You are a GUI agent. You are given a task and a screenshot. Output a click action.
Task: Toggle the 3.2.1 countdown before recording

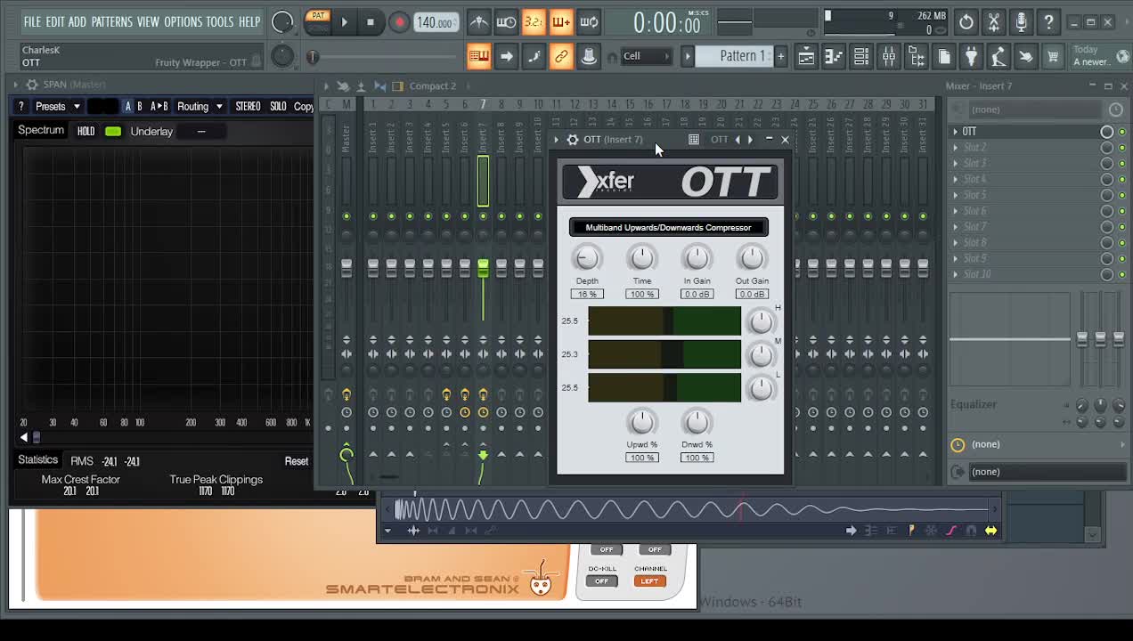pyautogui.click(x=534, y=21)
